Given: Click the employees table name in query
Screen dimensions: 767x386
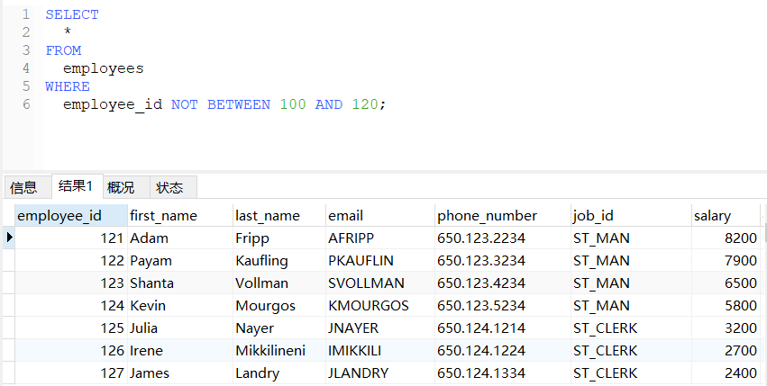Looking at the screenshot, I should click(x=103, y=68).
